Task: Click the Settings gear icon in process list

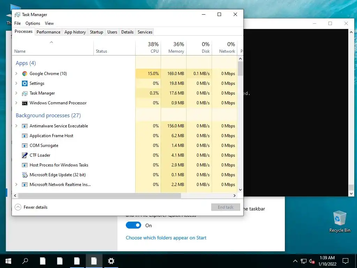Action: pyautogui.click(x=25, y=83)
